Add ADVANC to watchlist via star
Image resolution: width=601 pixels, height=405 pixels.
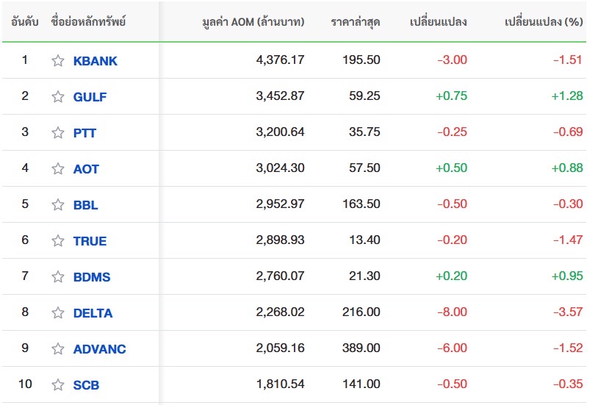[x=58, y=349]
